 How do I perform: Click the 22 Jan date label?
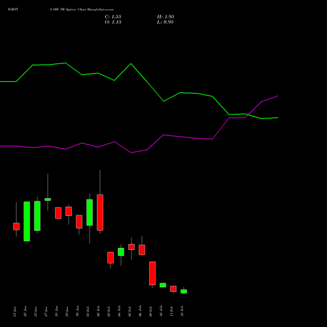pyautogui.click(x=26, y=311)
